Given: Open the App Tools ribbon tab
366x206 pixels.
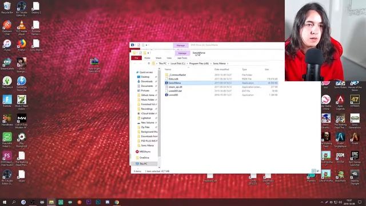Looking at the screenshot, I should click(182, 58).
